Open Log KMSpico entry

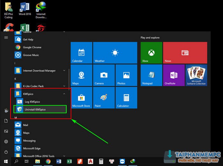coord(40,102)
